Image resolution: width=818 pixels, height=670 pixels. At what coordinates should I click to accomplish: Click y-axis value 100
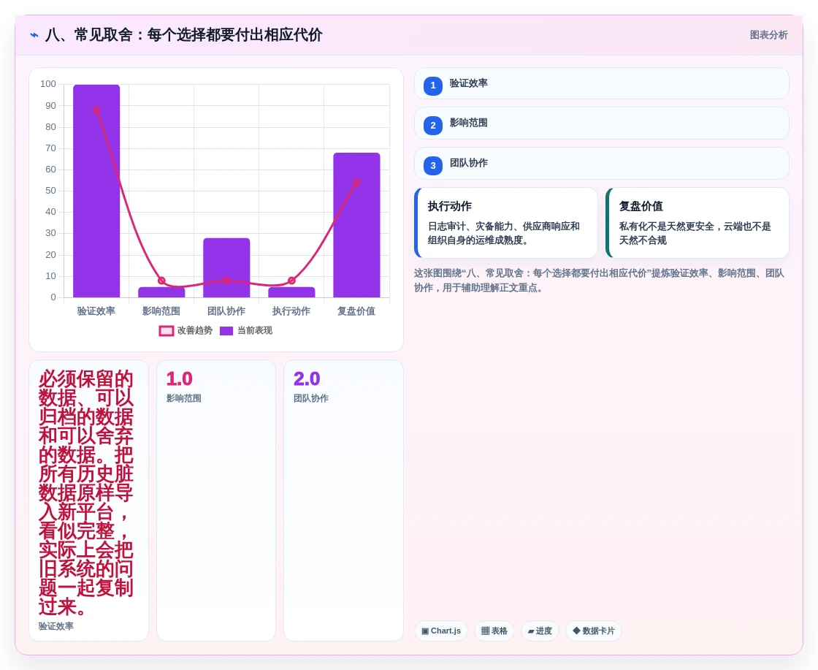(48, 84)
